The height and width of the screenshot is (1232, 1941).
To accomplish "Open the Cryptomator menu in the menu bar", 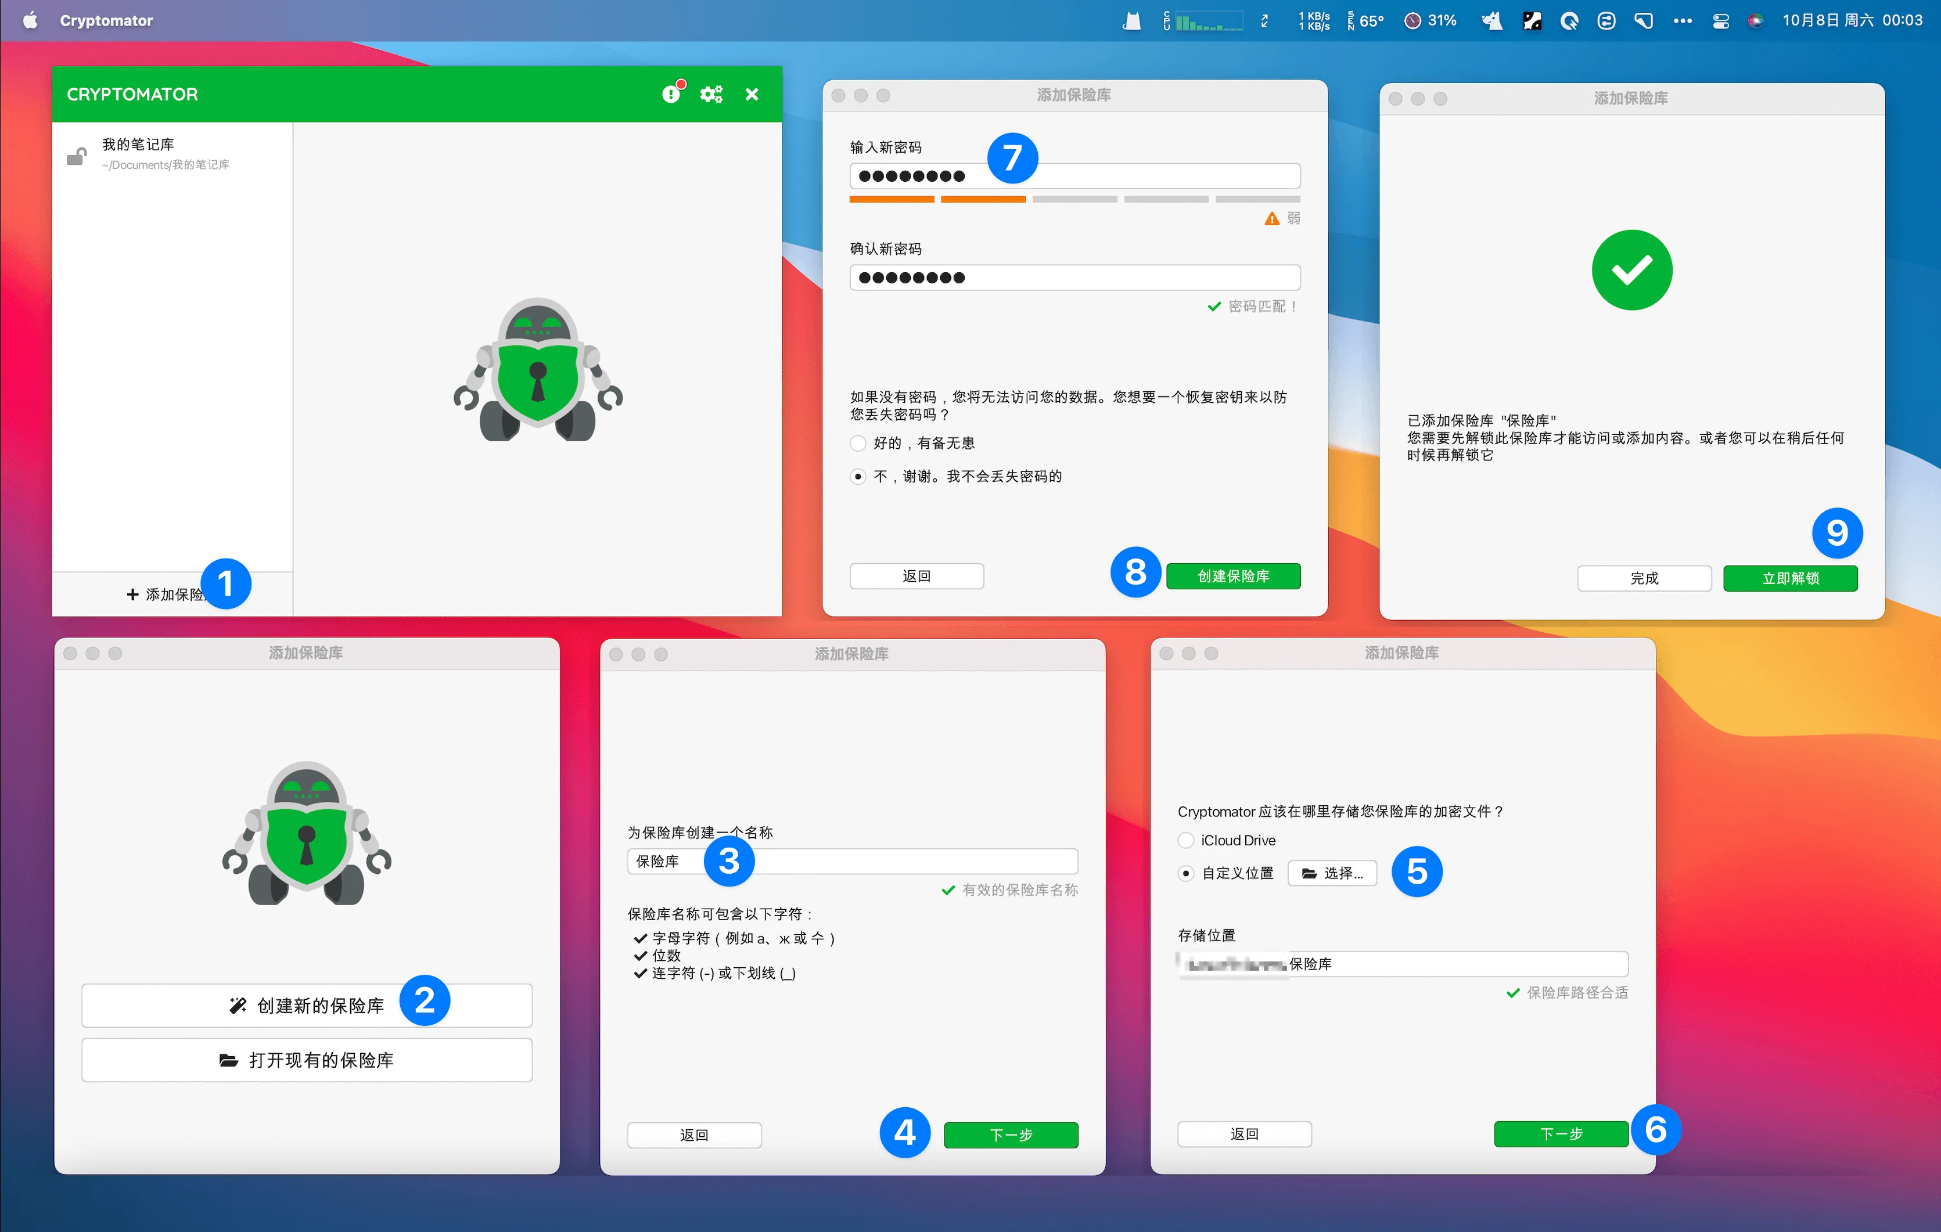I will 106,20.
